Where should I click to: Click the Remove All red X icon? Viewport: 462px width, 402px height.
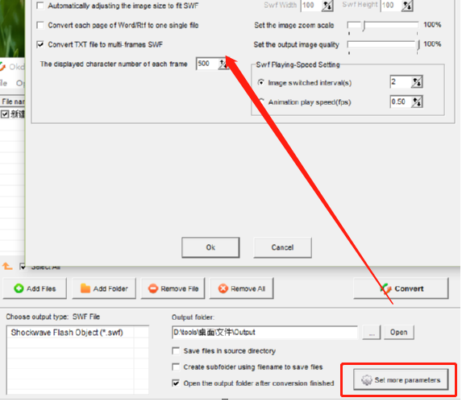[223, 288]
